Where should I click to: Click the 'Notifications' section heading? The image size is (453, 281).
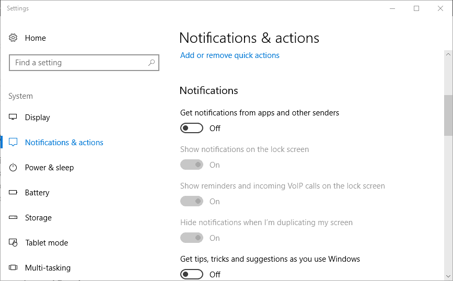[208, 90]
